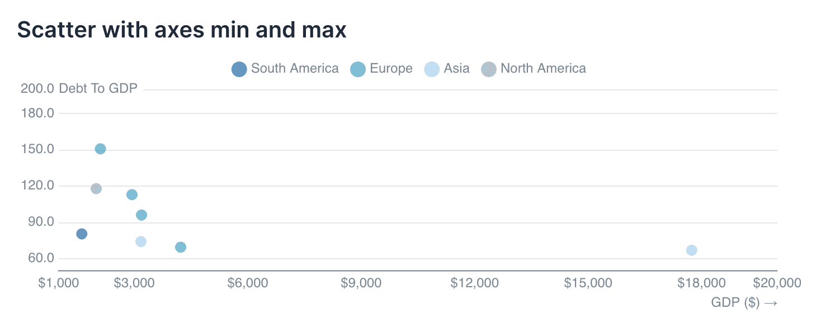Viewport: 821px width, 323px height.
Task: Click the 'GDP ($) →' x-axis label
Action: [x=744, y=302]
